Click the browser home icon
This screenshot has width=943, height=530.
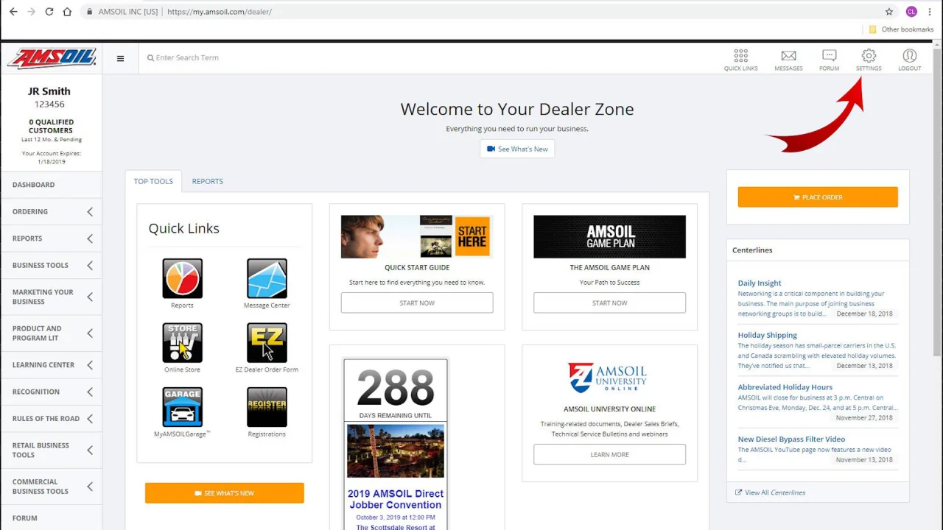click(x=67, y=12)
